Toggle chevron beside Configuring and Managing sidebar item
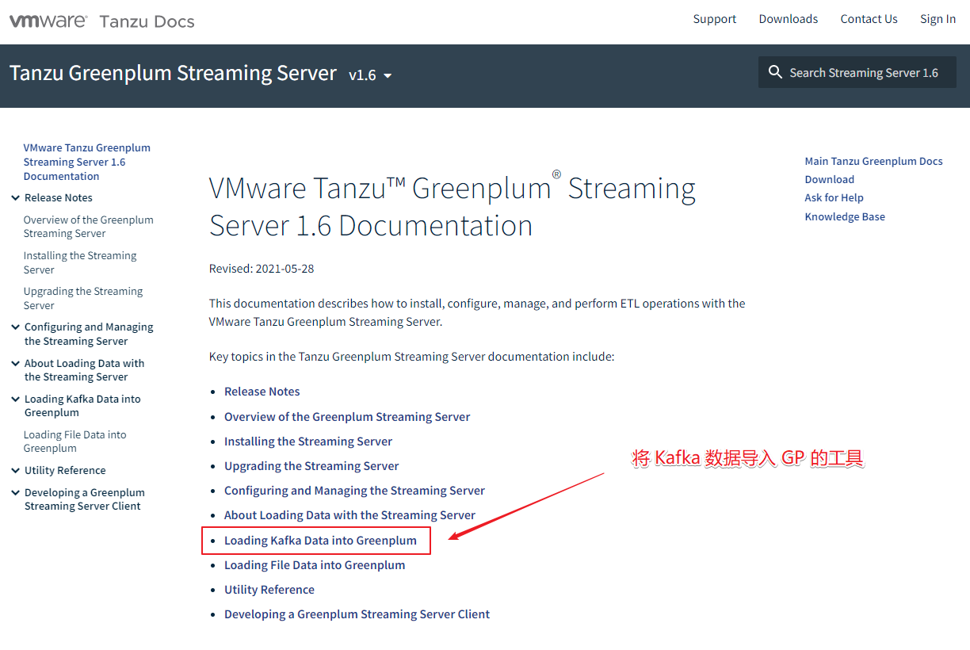970x650 pixels. pos(15,327)
